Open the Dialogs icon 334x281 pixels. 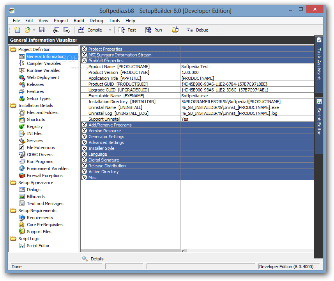pos(22,190)
